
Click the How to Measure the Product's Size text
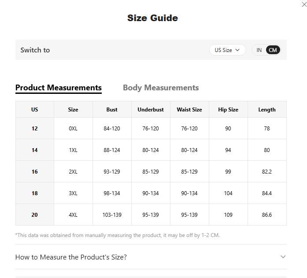click(71, 257)
